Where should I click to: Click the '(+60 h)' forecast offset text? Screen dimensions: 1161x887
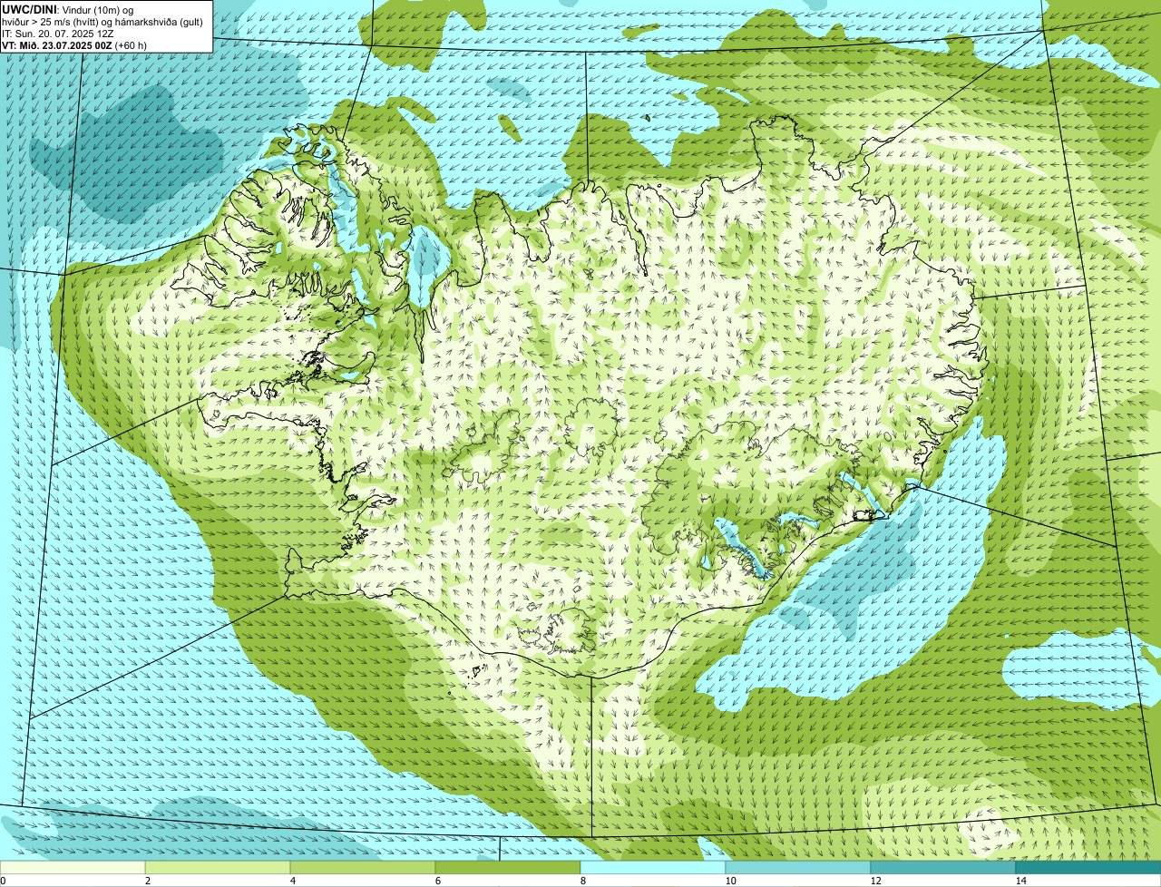pyautogui.click(x=132, y=45)
